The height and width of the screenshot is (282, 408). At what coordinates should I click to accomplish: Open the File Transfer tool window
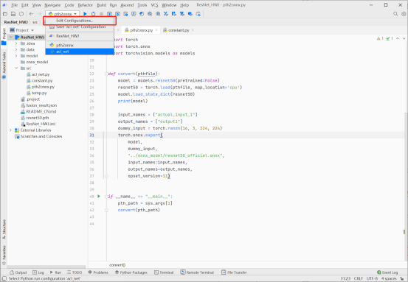click(x=234, y=272)
